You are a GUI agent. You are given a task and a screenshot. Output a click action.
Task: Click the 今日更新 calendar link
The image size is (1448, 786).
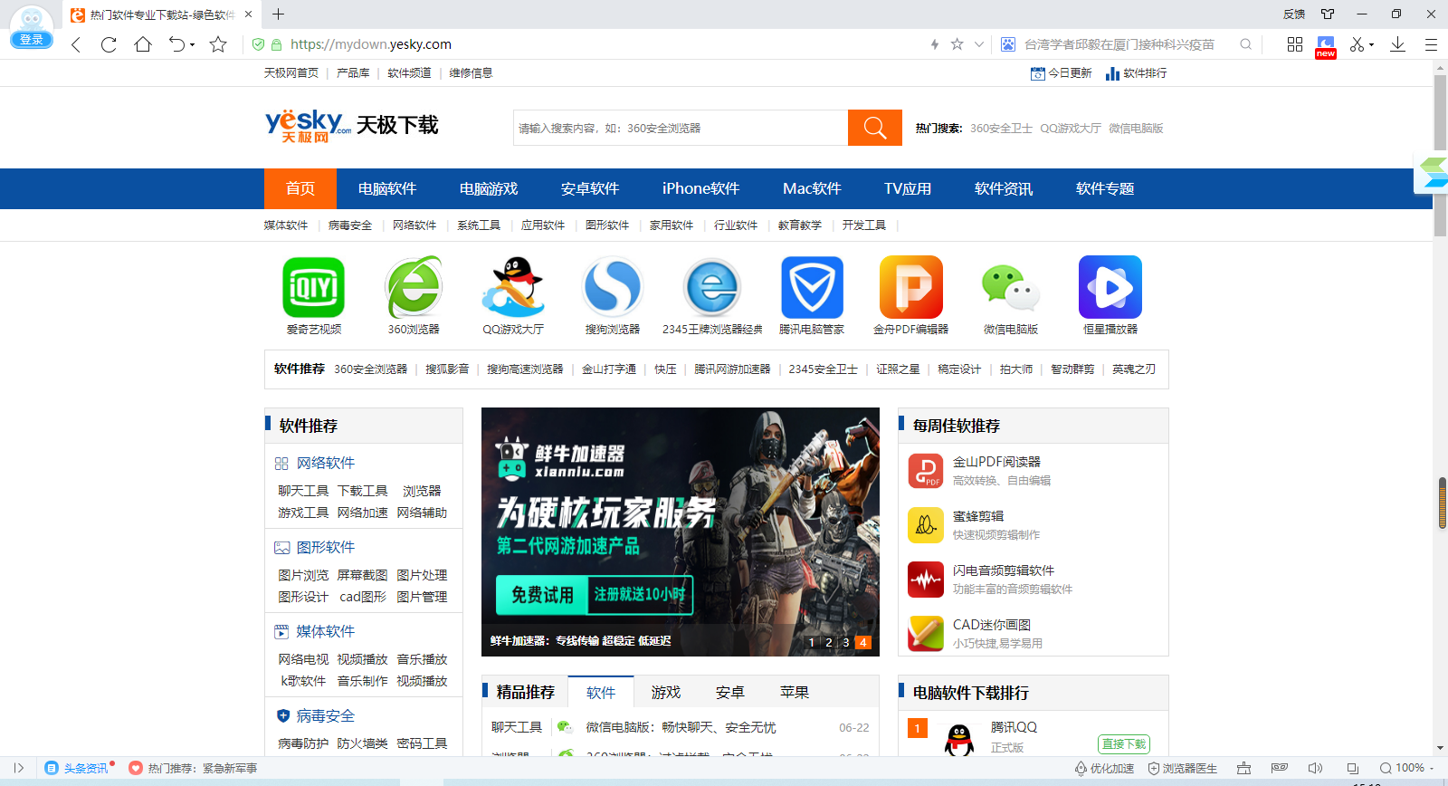point(1061,73)
